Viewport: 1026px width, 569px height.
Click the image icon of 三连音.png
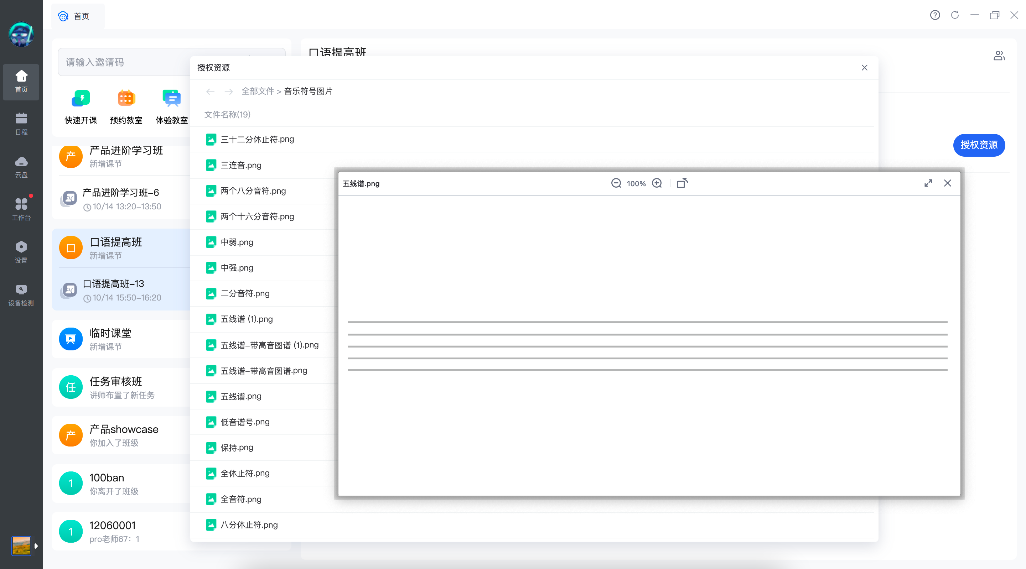click(211, 165)
